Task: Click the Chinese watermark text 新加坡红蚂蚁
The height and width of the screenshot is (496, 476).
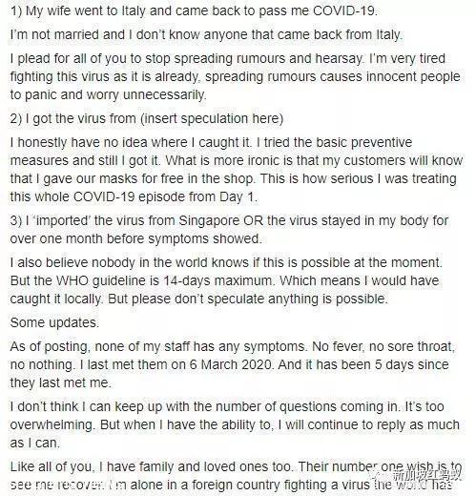Action: tap(426, 476)
